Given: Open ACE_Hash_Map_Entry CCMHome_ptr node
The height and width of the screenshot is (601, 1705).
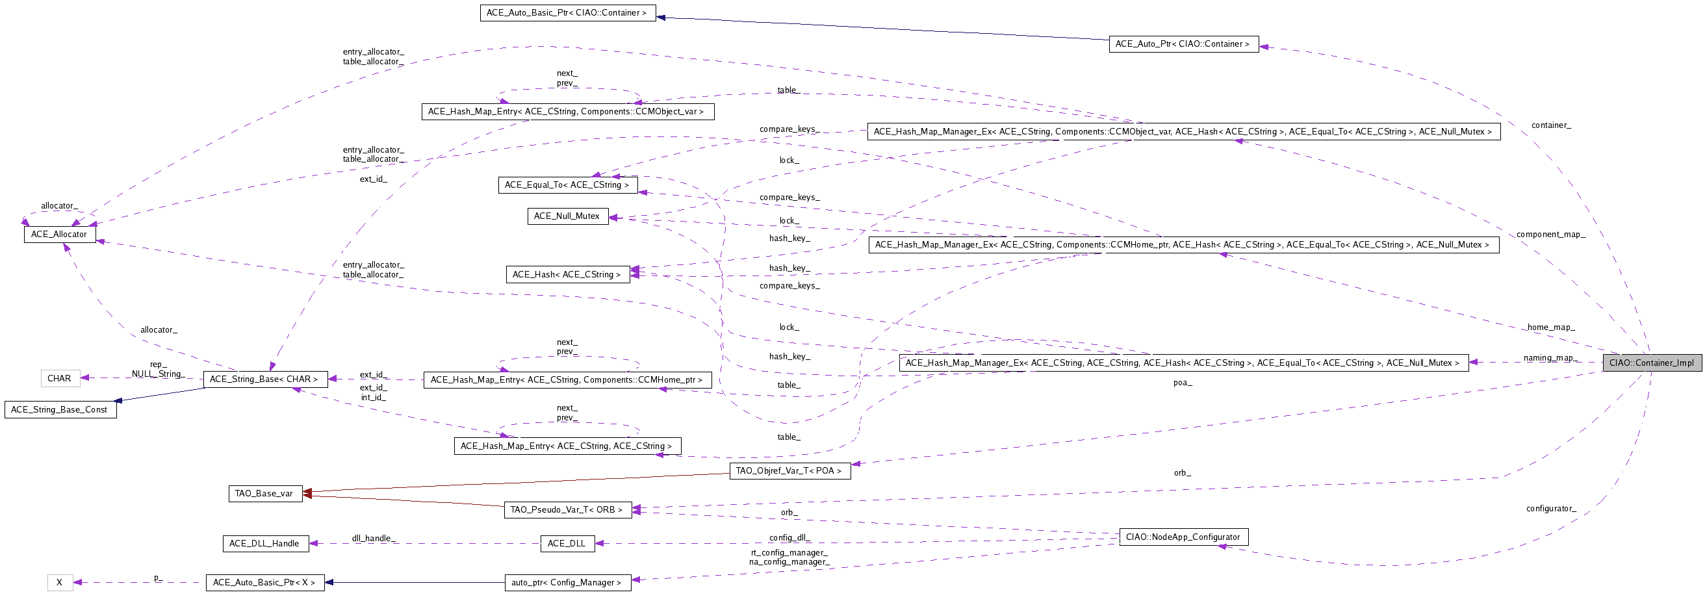Looking at the screenshot, I should [567, 380].
